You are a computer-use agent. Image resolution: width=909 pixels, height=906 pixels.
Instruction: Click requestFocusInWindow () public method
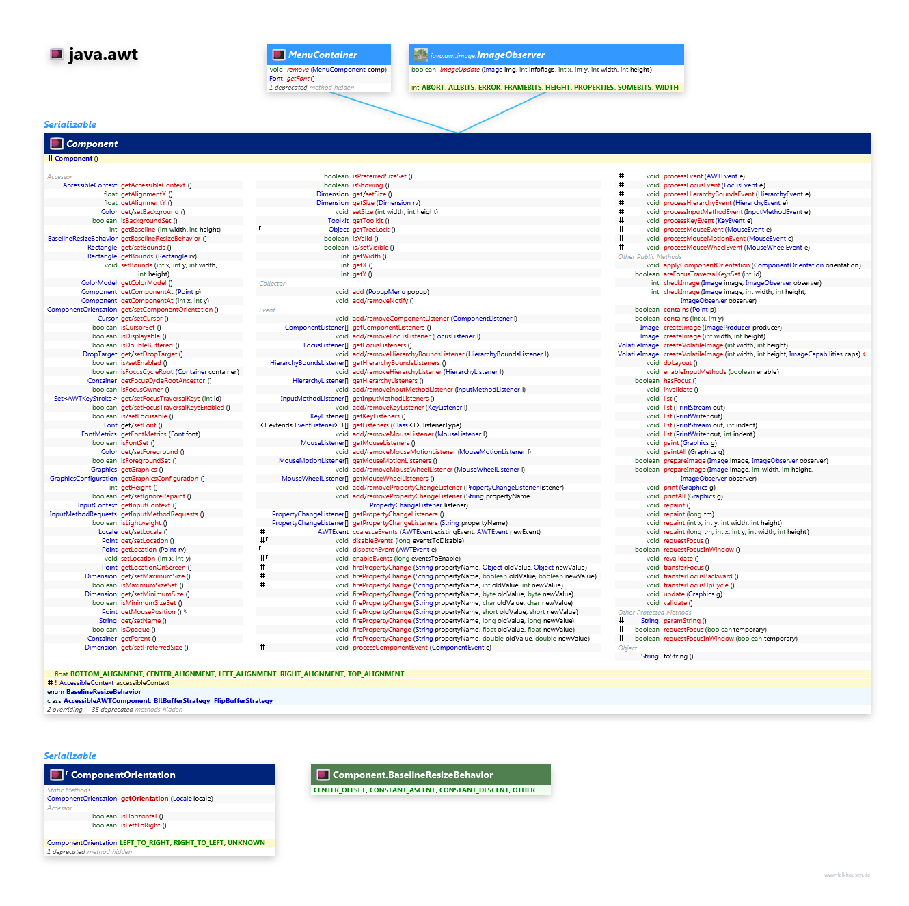coord(701,550)
